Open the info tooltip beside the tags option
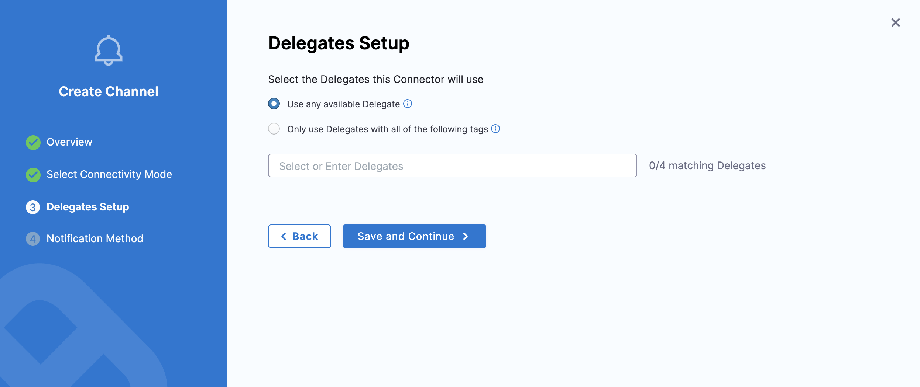Viewport: 920px width, 387px height. pos(495,129)
